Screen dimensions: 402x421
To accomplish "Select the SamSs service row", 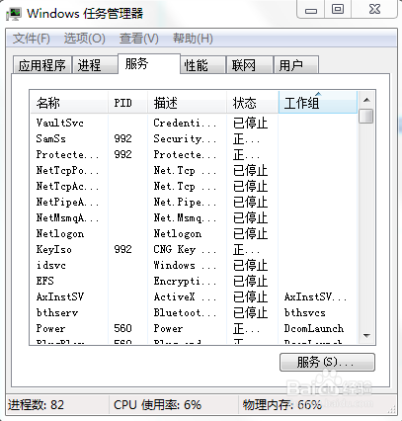I will 194,138.
